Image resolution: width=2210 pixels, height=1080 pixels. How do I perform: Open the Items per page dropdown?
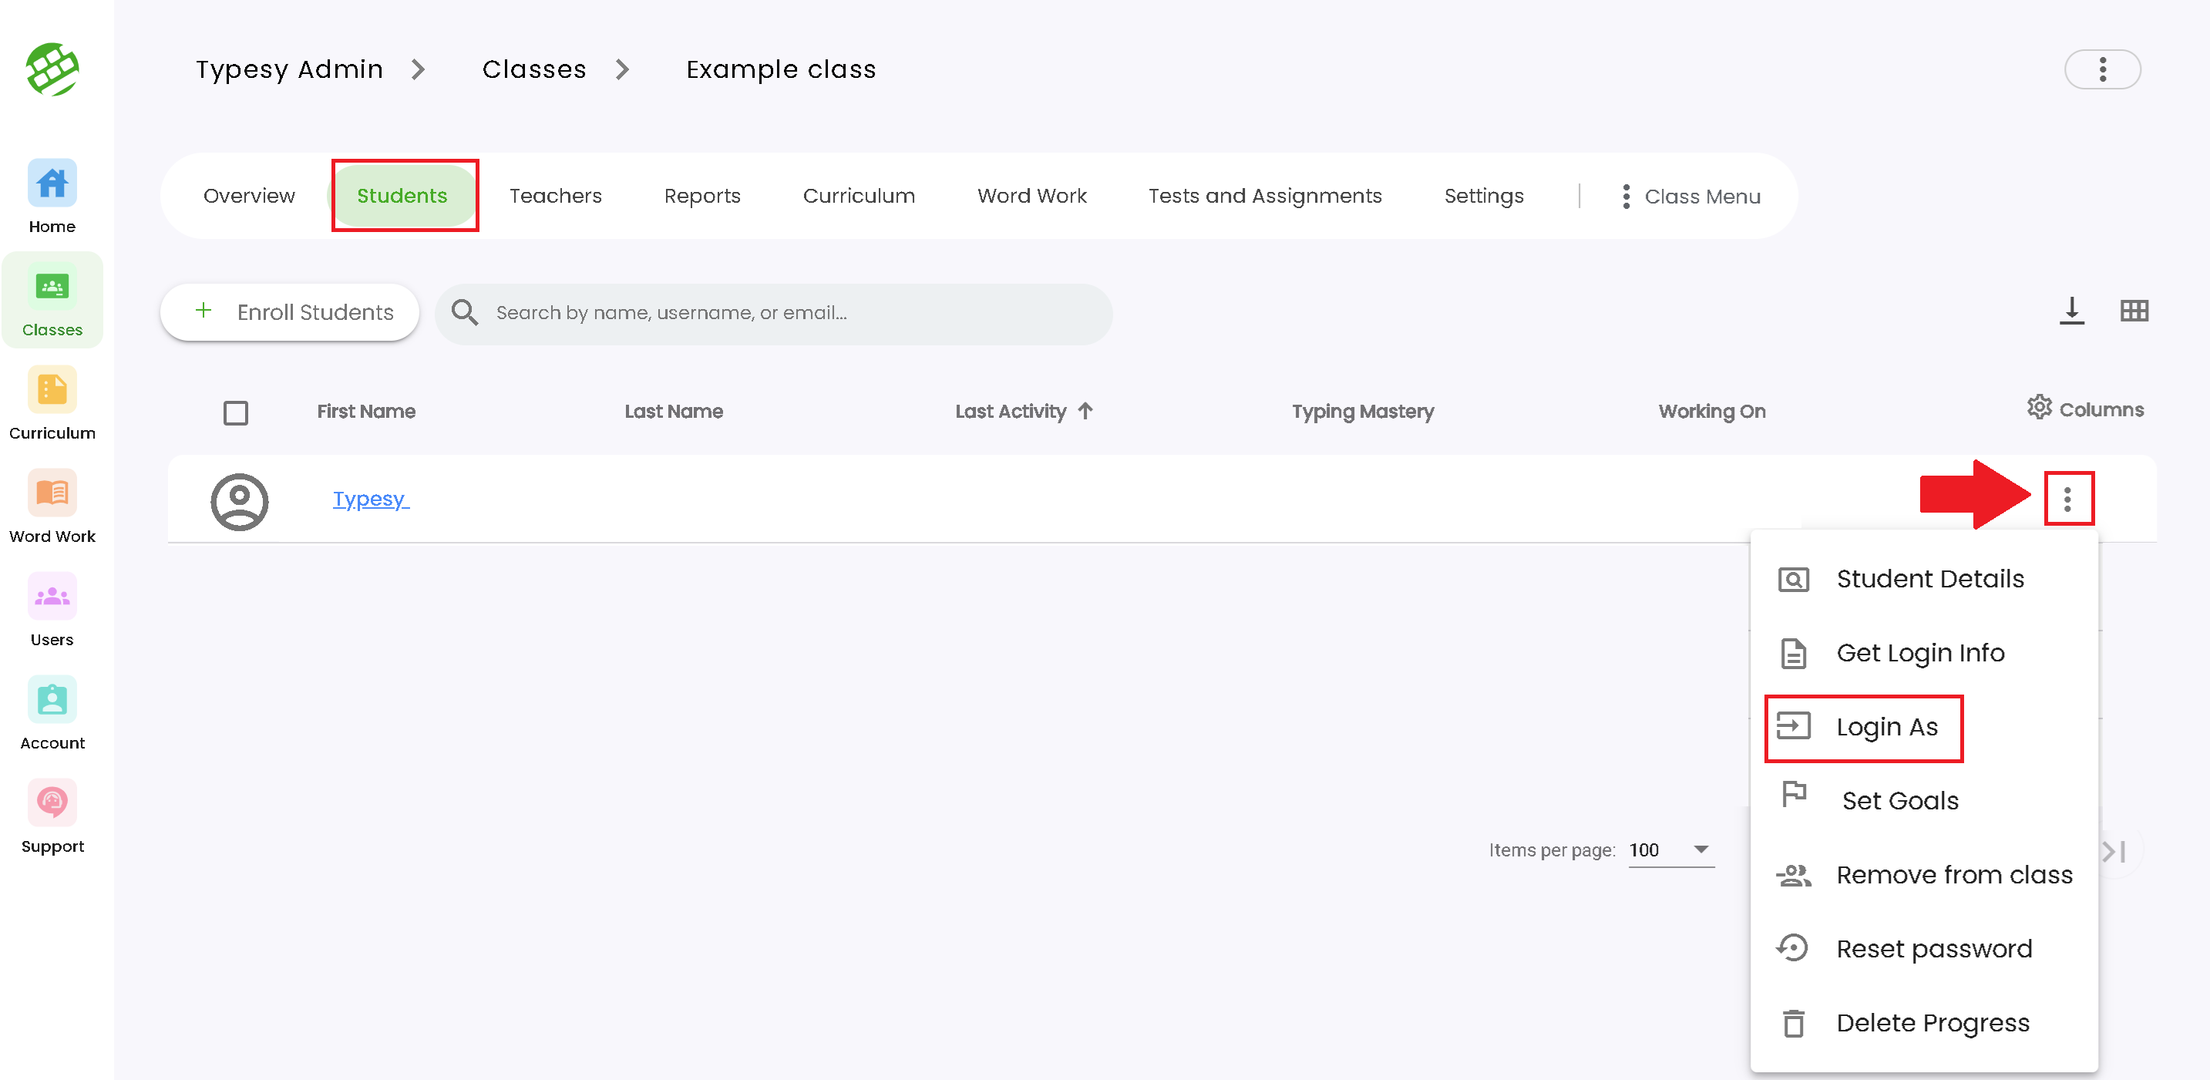[x=1670, y=850]
